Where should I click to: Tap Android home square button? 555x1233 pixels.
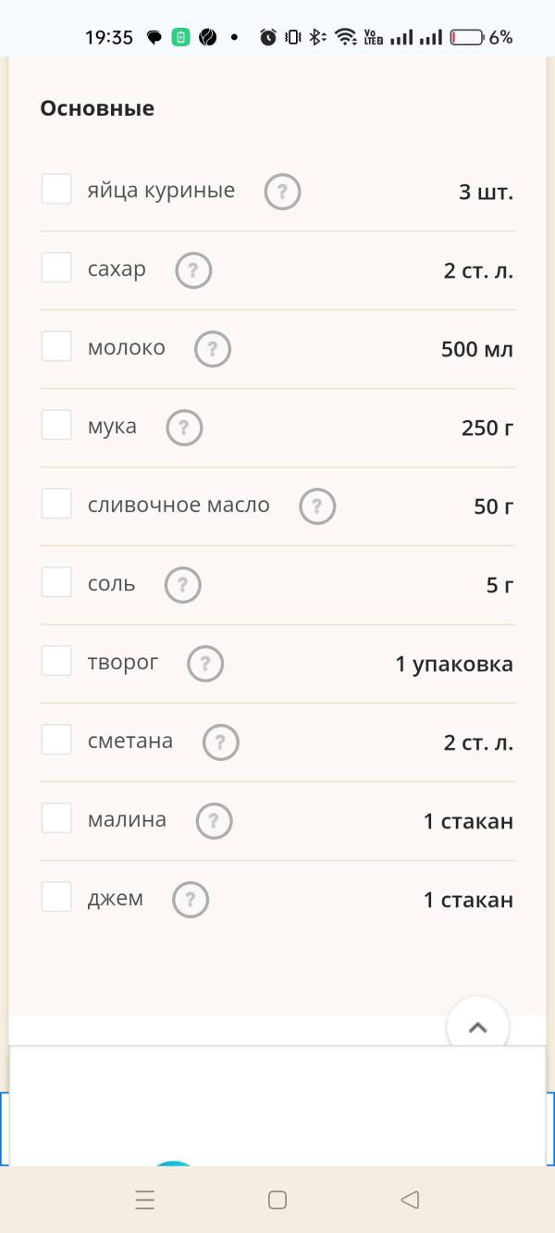pyautogui.click(x=277, y=1201)
